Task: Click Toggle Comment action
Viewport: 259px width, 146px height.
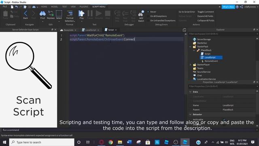Action: coord(206,12)
